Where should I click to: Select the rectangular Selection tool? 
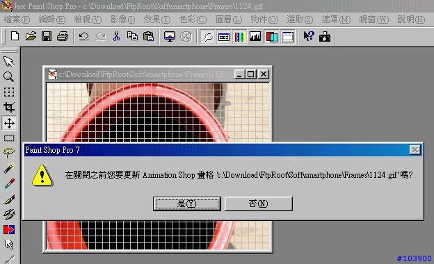[x=9, y=138]
